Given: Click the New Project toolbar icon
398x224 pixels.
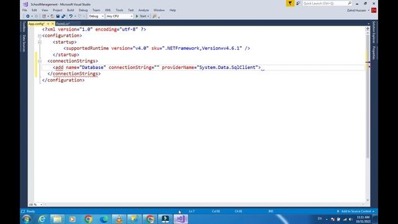Looking at the screenshot, I should pyautogui.click(x=44, y=16).
